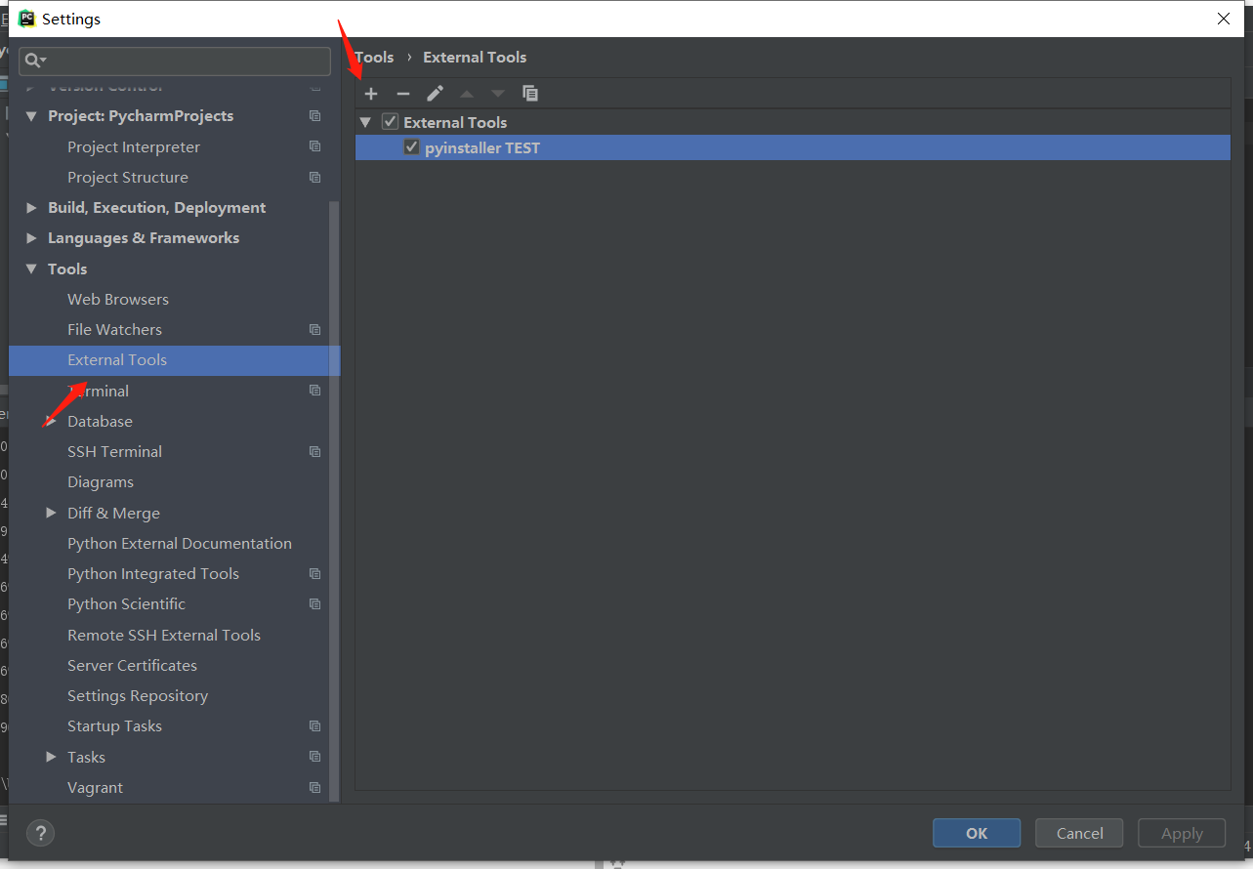Edit selected tool with pencil icon

[436, 94]
